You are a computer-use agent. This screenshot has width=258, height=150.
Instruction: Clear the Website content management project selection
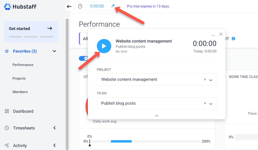(x=205, y=80)
